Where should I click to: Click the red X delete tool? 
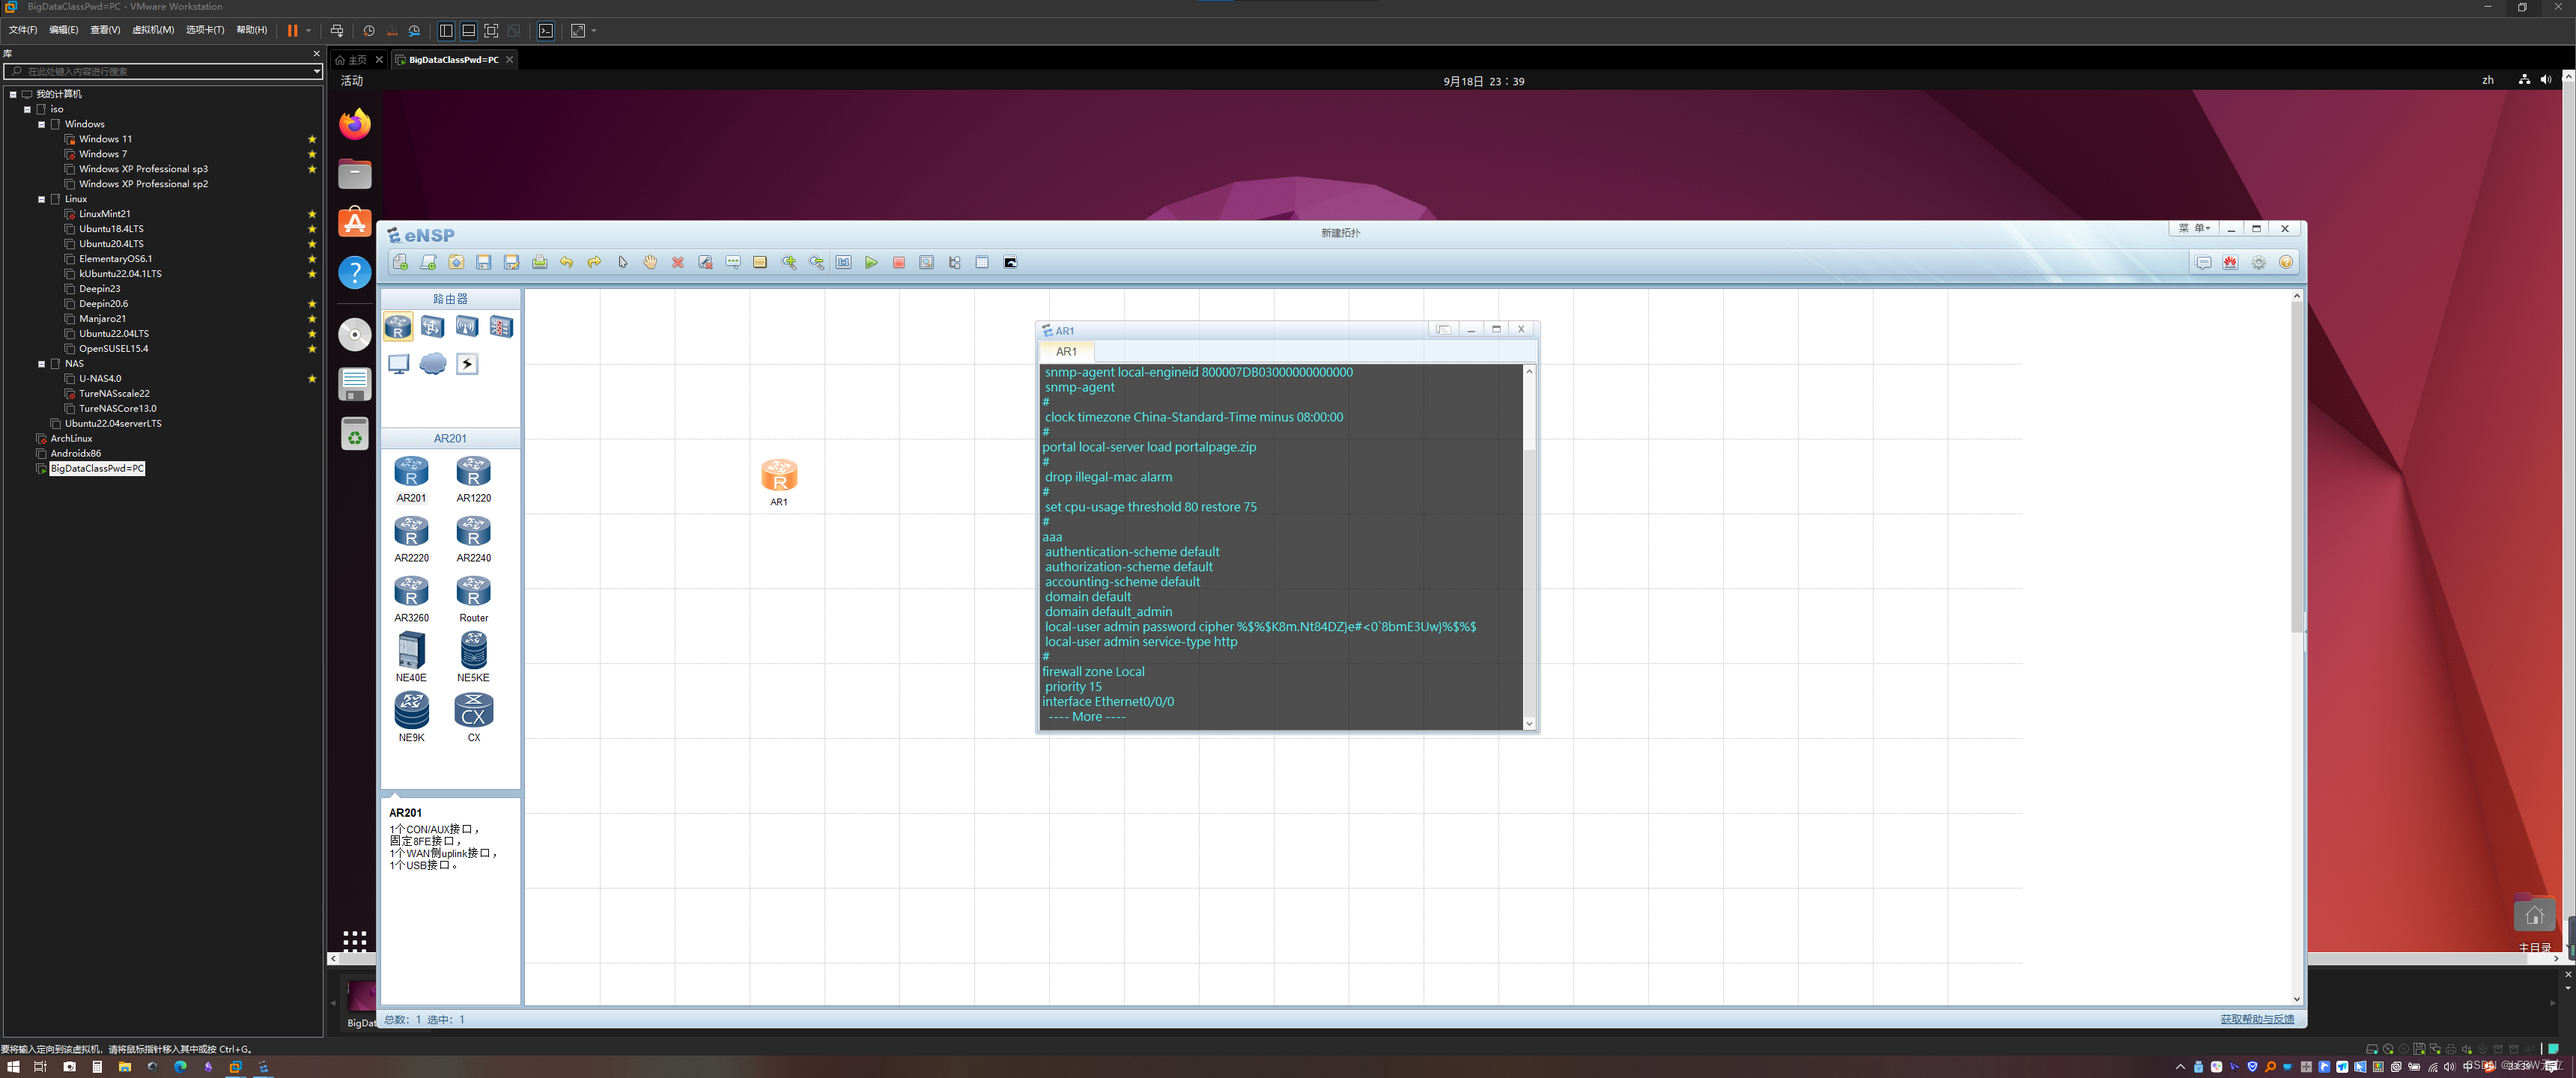677,262
